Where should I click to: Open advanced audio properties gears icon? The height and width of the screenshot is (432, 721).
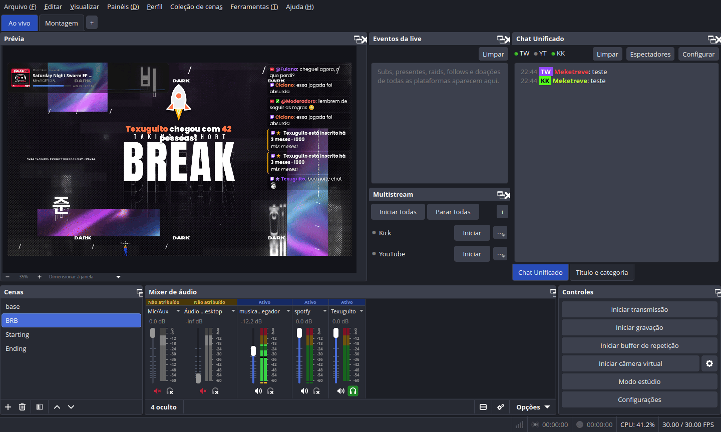(x=501, y=407)
